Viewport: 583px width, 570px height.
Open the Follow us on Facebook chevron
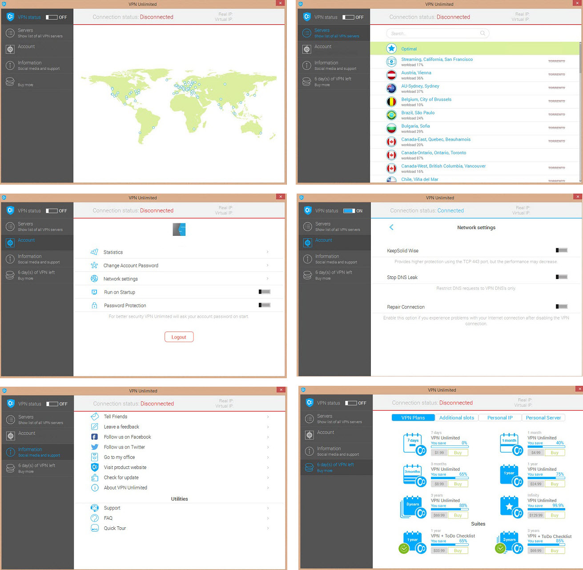(x=268, y=437)
